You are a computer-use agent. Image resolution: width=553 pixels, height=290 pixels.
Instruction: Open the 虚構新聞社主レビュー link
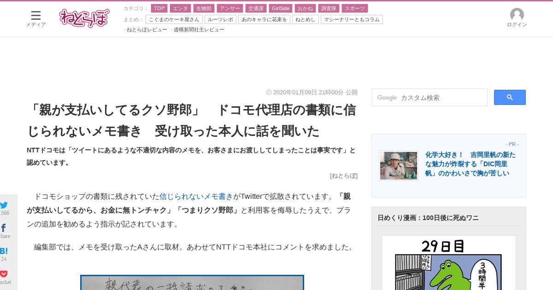coord(199,29)
